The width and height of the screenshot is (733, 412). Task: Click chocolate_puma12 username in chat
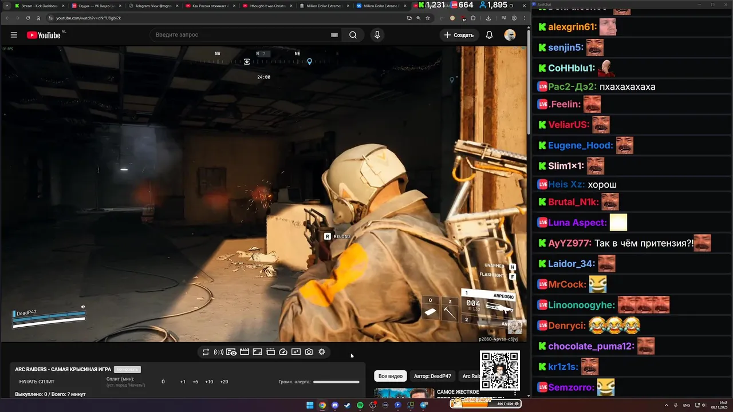coord(592,346)
